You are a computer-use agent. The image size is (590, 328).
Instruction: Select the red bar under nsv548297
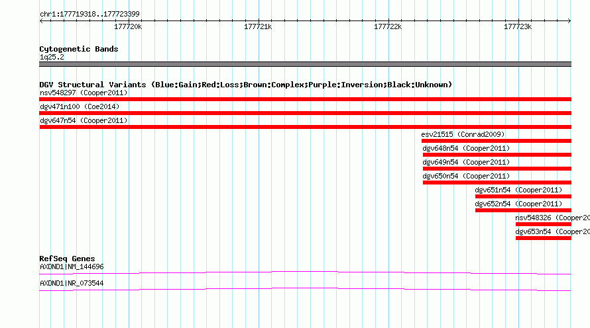click(x=305, y=99)
